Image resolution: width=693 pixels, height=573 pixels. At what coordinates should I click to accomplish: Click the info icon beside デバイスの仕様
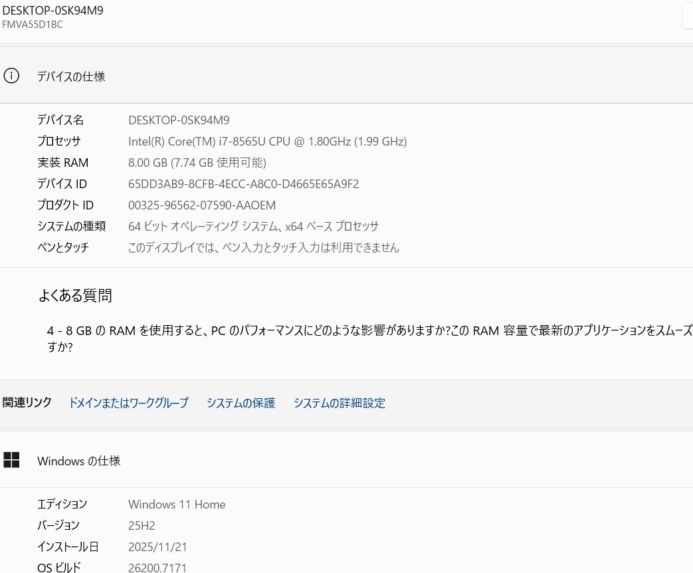click(x=11, y=76)
